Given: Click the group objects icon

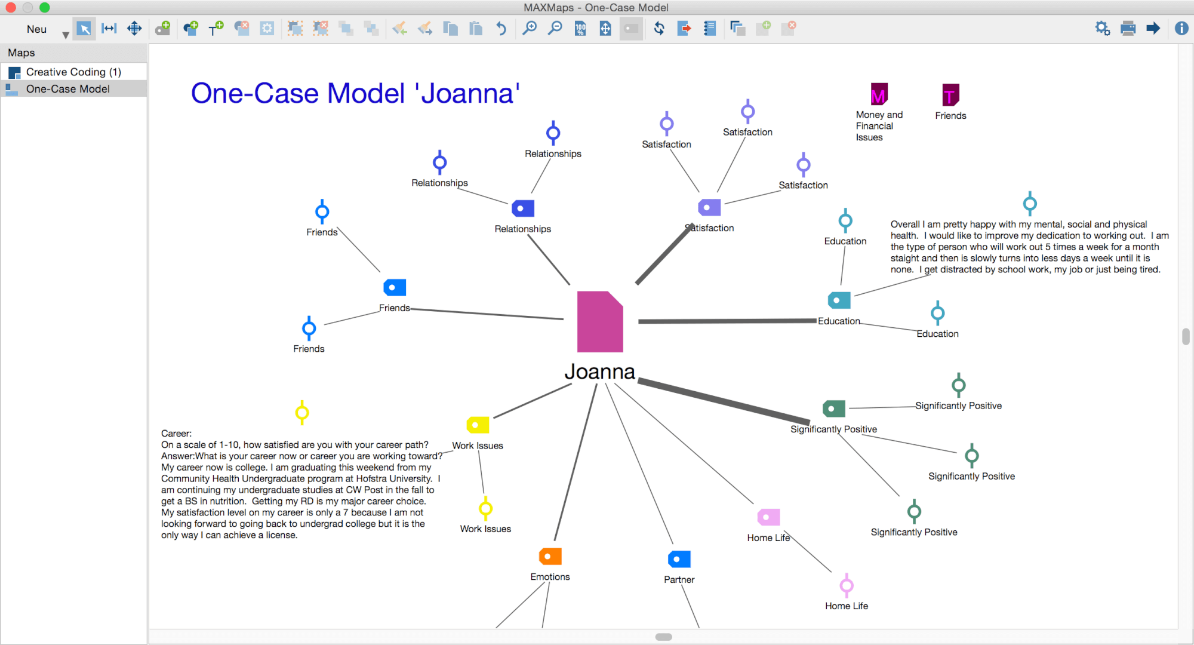Looking at the screenshot, I should point(295,28).
